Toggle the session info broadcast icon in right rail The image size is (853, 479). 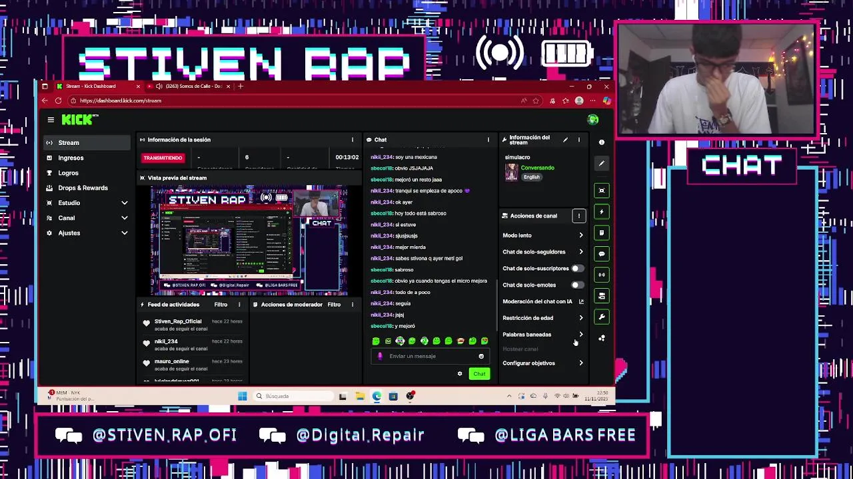(x=602, y=275)
